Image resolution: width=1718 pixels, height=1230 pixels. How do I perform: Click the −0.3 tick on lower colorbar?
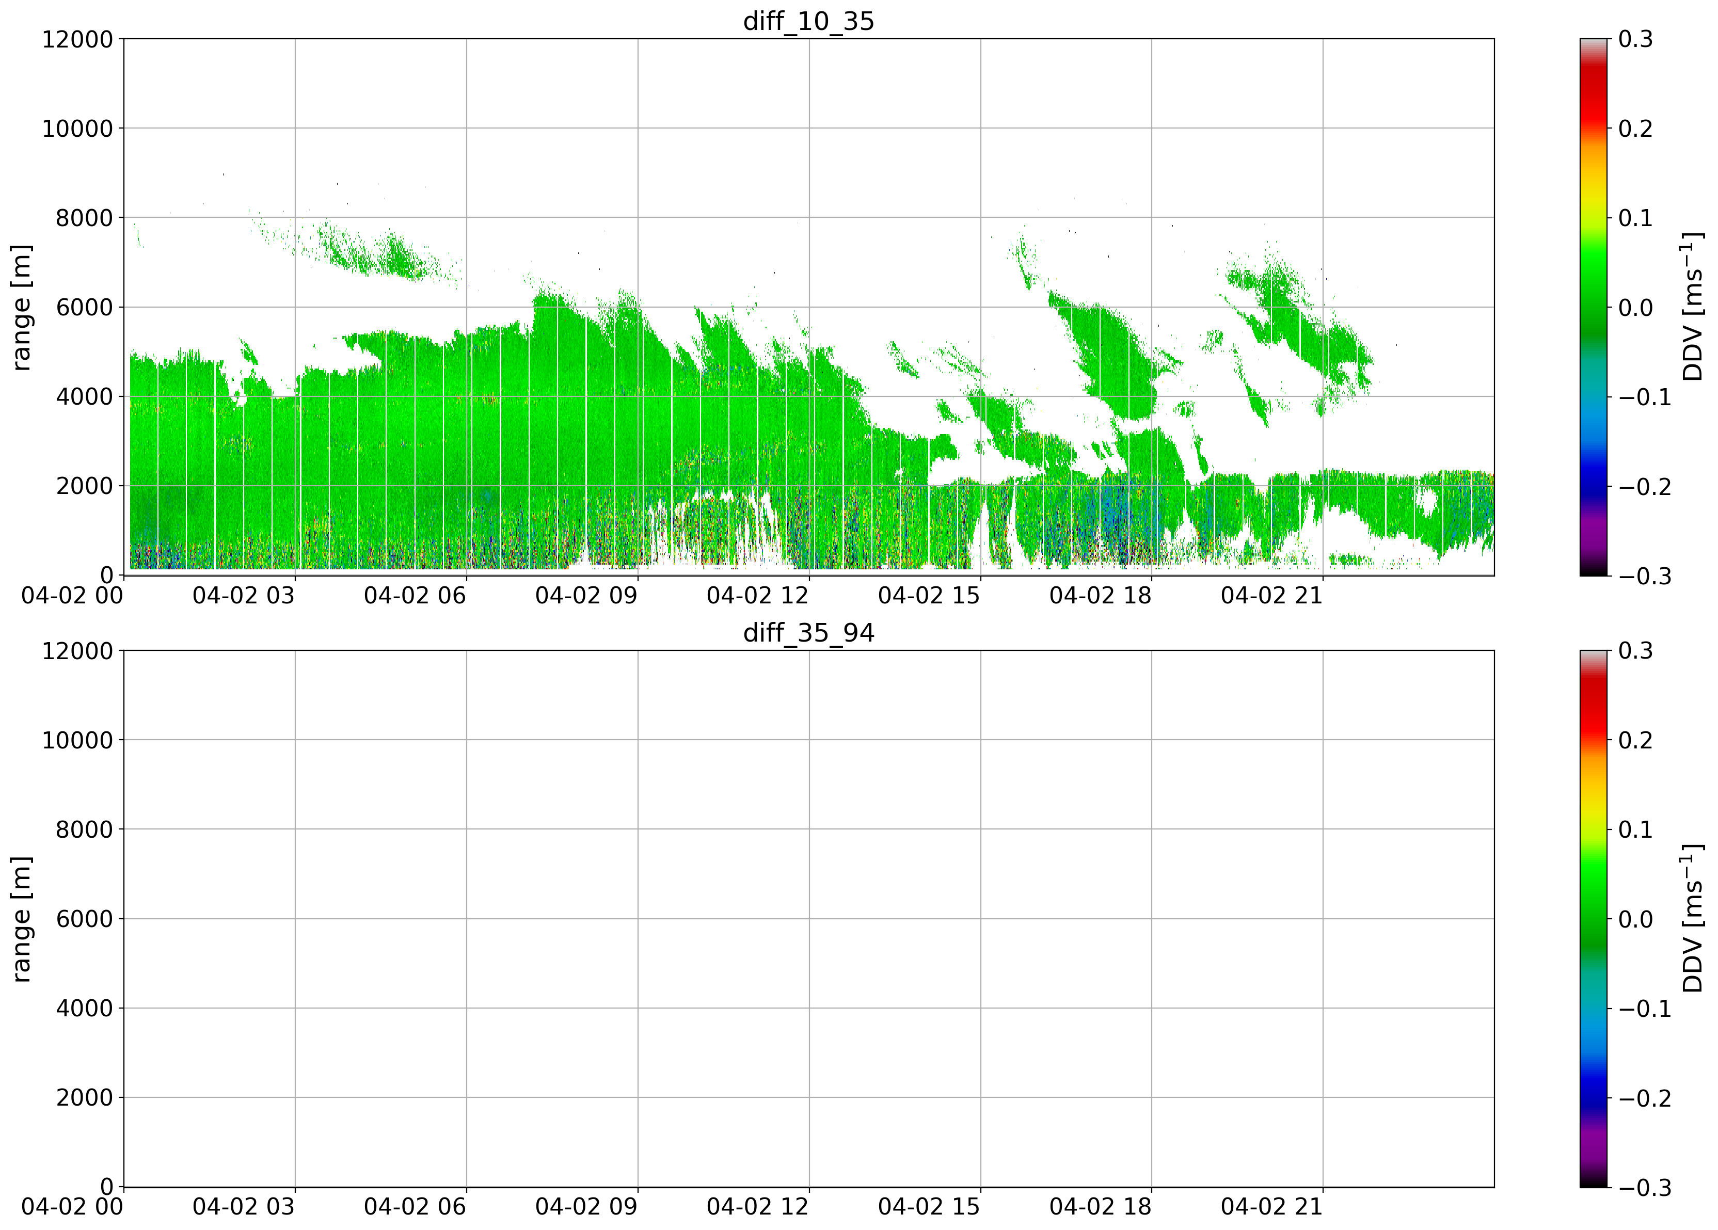(x=1645, y=1188)
